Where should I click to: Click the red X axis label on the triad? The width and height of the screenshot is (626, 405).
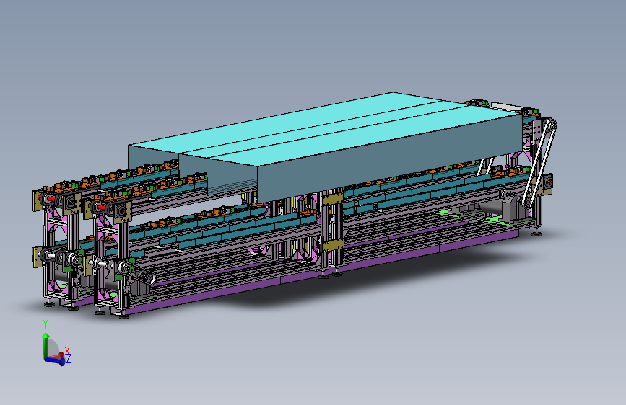(67, 350)
